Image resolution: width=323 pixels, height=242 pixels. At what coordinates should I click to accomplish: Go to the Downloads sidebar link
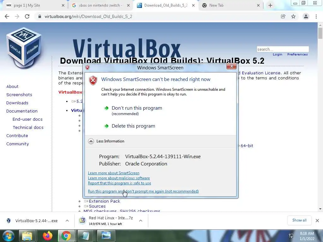pos(17,103)
